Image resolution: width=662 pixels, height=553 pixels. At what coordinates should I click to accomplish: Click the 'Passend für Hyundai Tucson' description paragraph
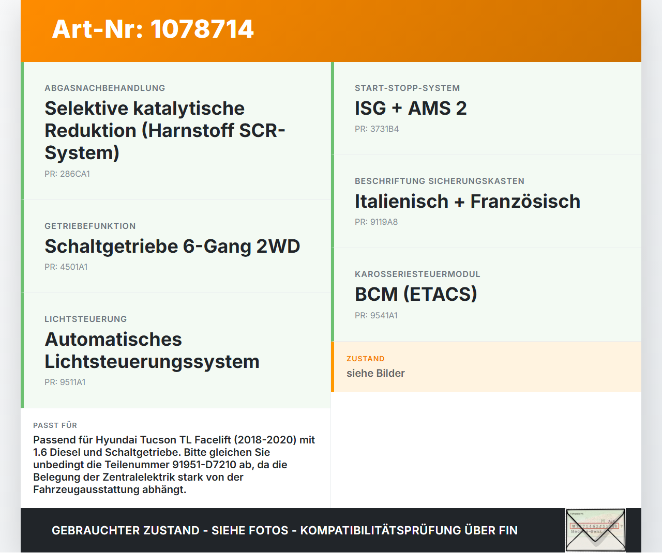coord(174,465)
